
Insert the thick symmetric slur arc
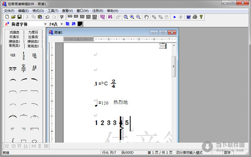coord(13,80)
